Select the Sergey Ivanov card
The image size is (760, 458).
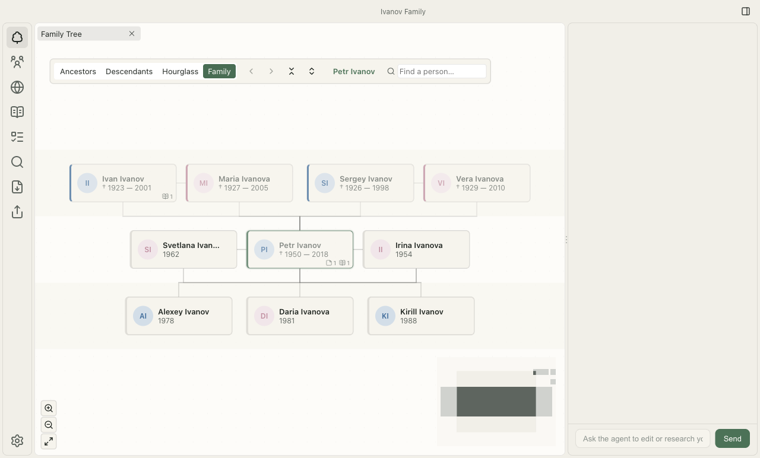(x=360, y=183)
